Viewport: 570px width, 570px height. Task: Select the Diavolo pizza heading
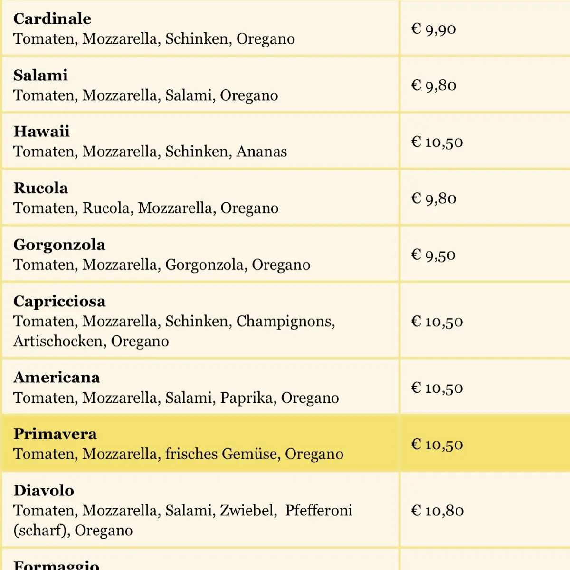point(44,490)
